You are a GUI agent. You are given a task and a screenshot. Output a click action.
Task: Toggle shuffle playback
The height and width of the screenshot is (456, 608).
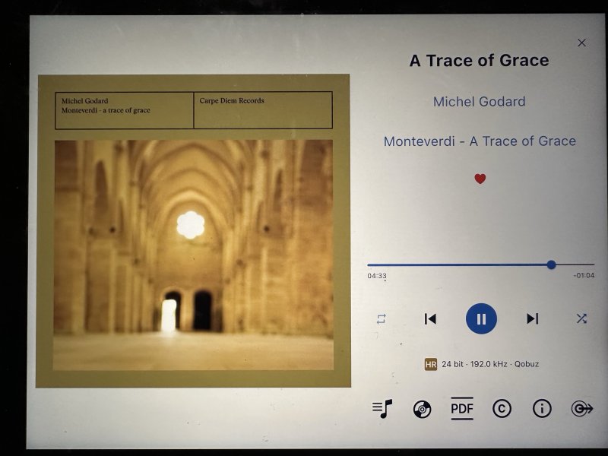click(581, 318)
